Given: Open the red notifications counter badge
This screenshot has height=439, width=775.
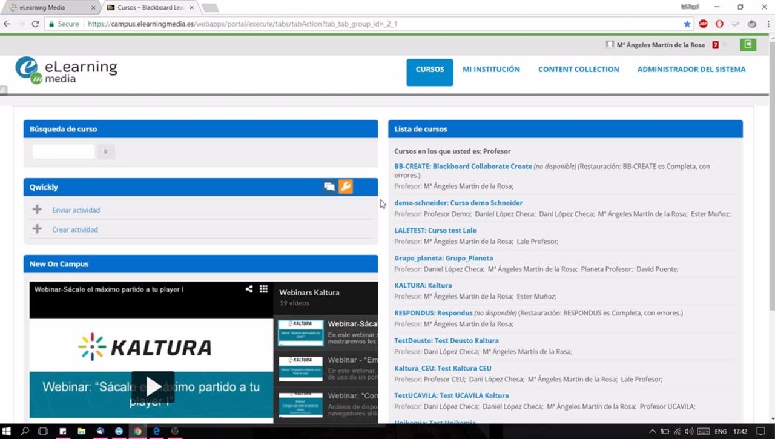Looking at the screenshot, I should (716, 45).
